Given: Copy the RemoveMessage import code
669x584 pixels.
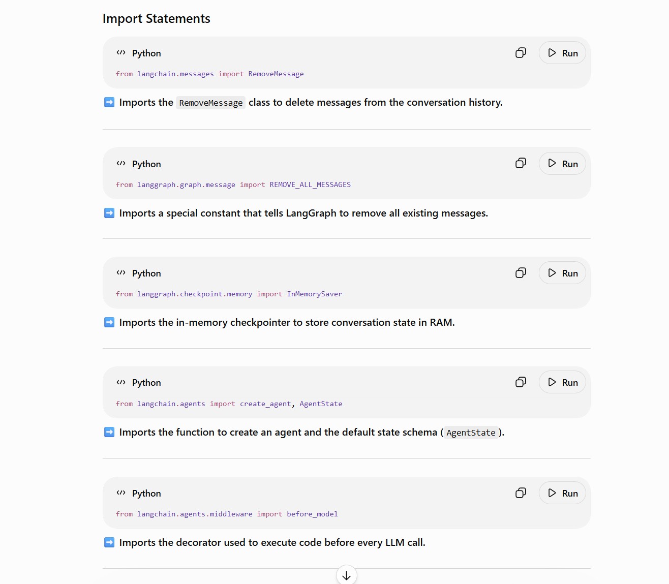Looking at the screenshot, I should [521, 53].
